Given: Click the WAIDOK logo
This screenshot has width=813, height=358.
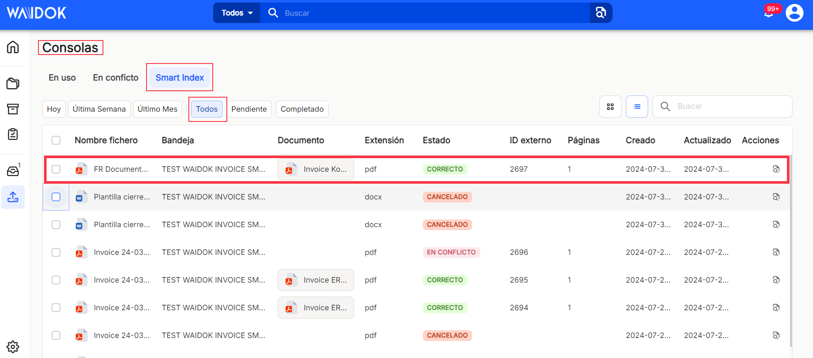Looking at the screenshot, I should (x=37, y=13).
